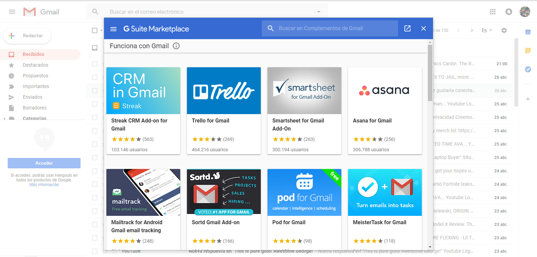The image size is (537, 257).
Task: Open marketplace in new window icon
Action: 407,28
